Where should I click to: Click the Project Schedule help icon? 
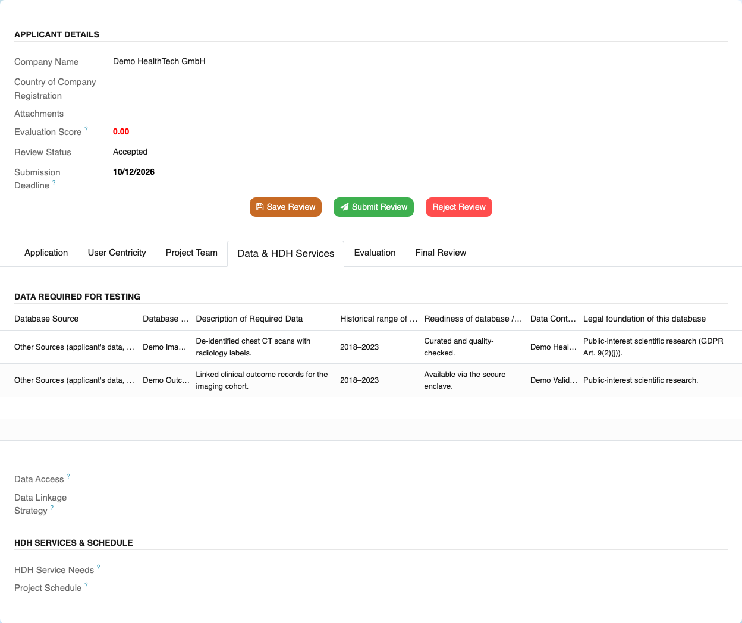(x=86, y=585)
